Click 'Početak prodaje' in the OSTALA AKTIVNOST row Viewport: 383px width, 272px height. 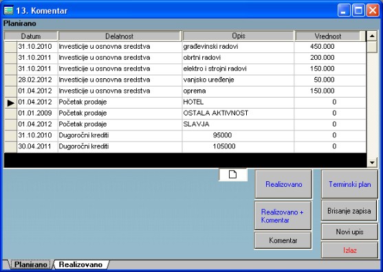83,113
